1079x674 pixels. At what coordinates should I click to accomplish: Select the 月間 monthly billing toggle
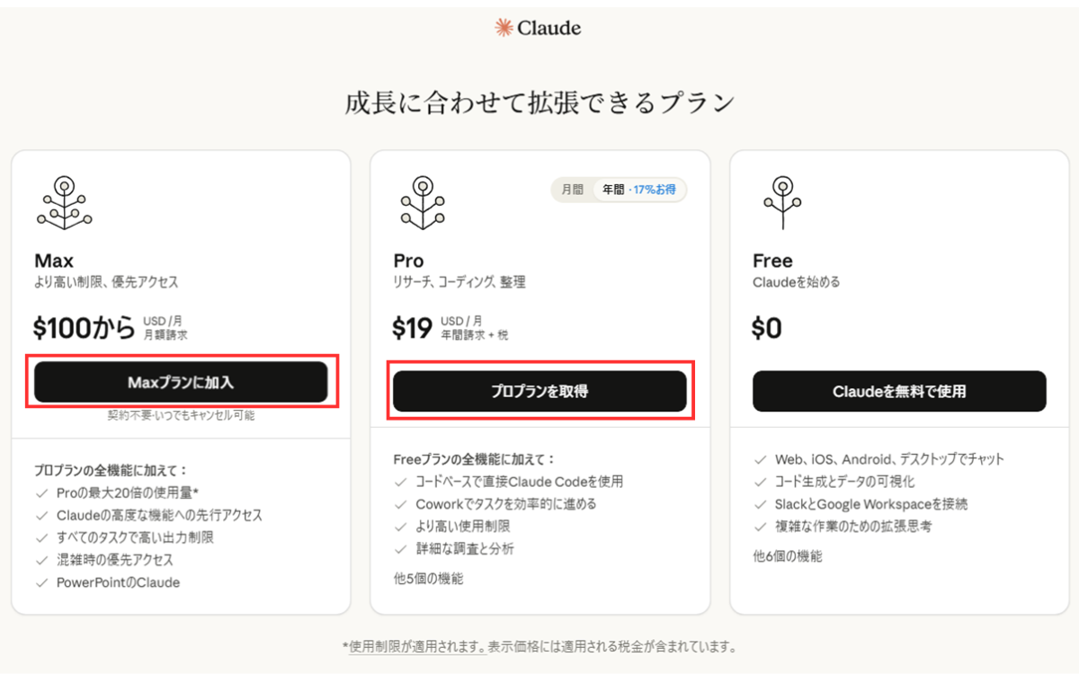(x=572, y=190)
